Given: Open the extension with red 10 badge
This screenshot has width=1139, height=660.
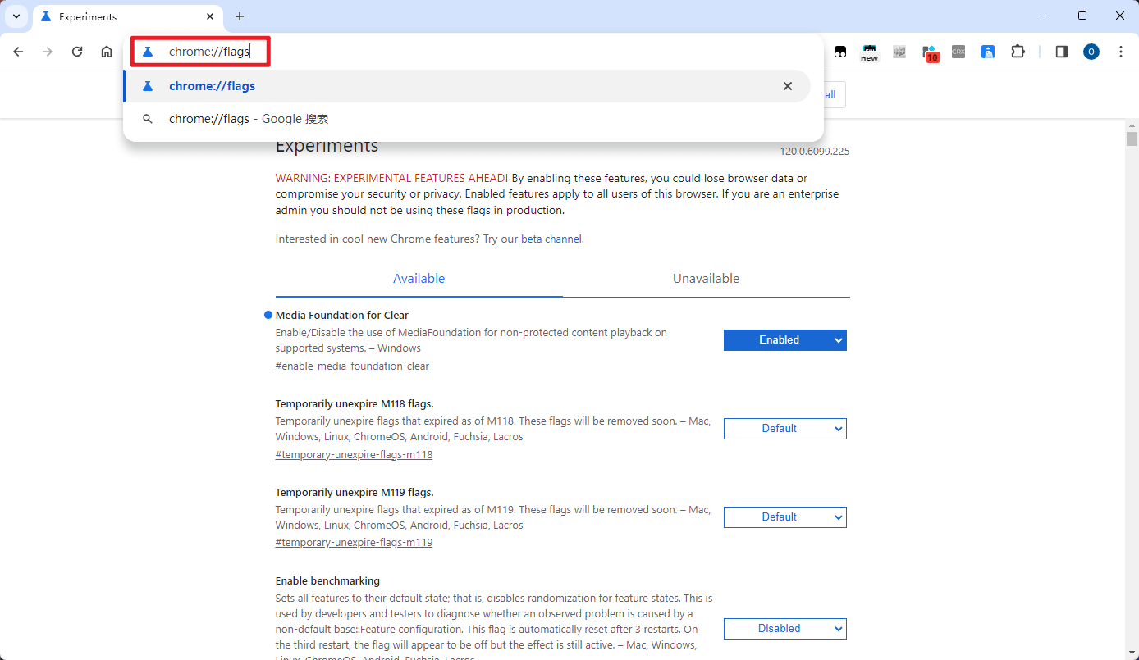Looking at the screenshot, I should (x=930, y=52).
